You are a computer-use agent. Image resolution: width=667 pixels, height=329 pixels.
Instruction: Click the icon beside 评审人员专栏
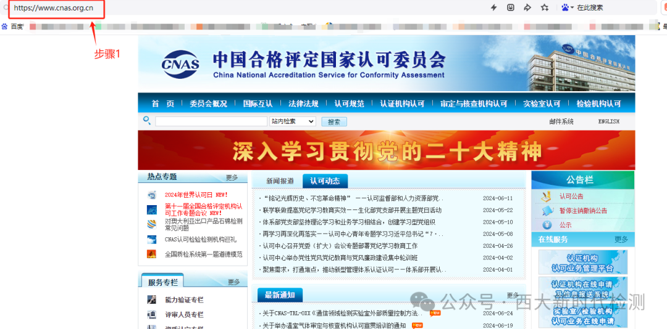click(151, 315)
